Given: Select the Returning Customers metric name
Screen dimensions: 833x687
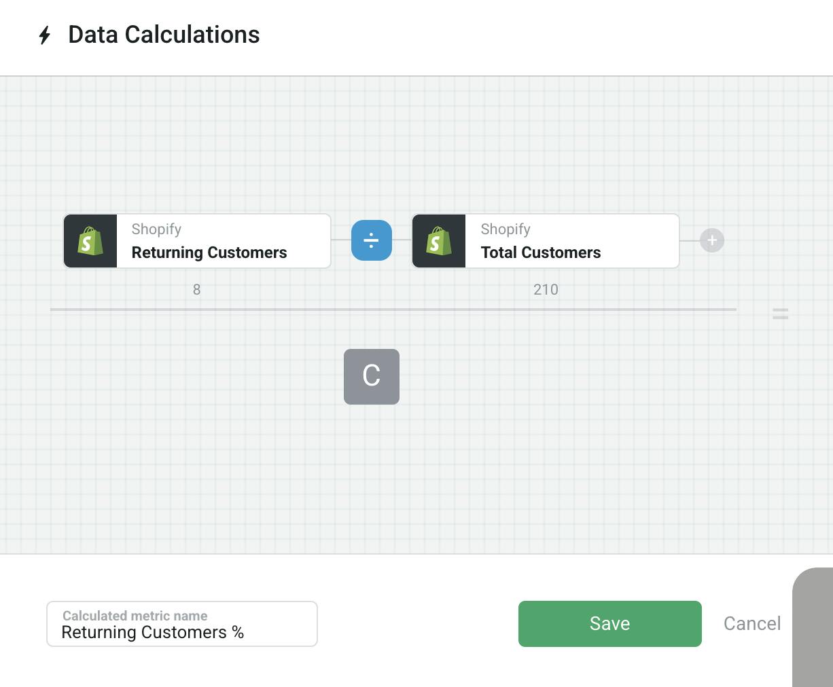Looking at the screenshot, I should point(209,253).
